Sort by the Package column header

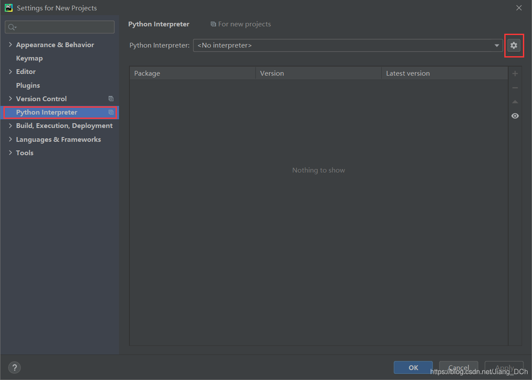point(193,73)
